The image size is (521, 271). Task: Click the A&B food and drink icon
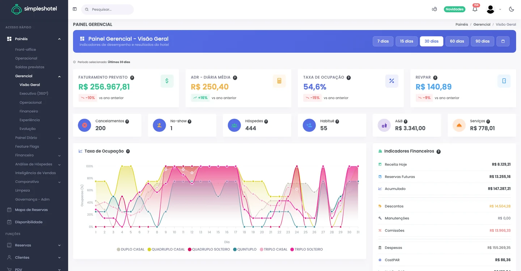(x=384, y=125)
